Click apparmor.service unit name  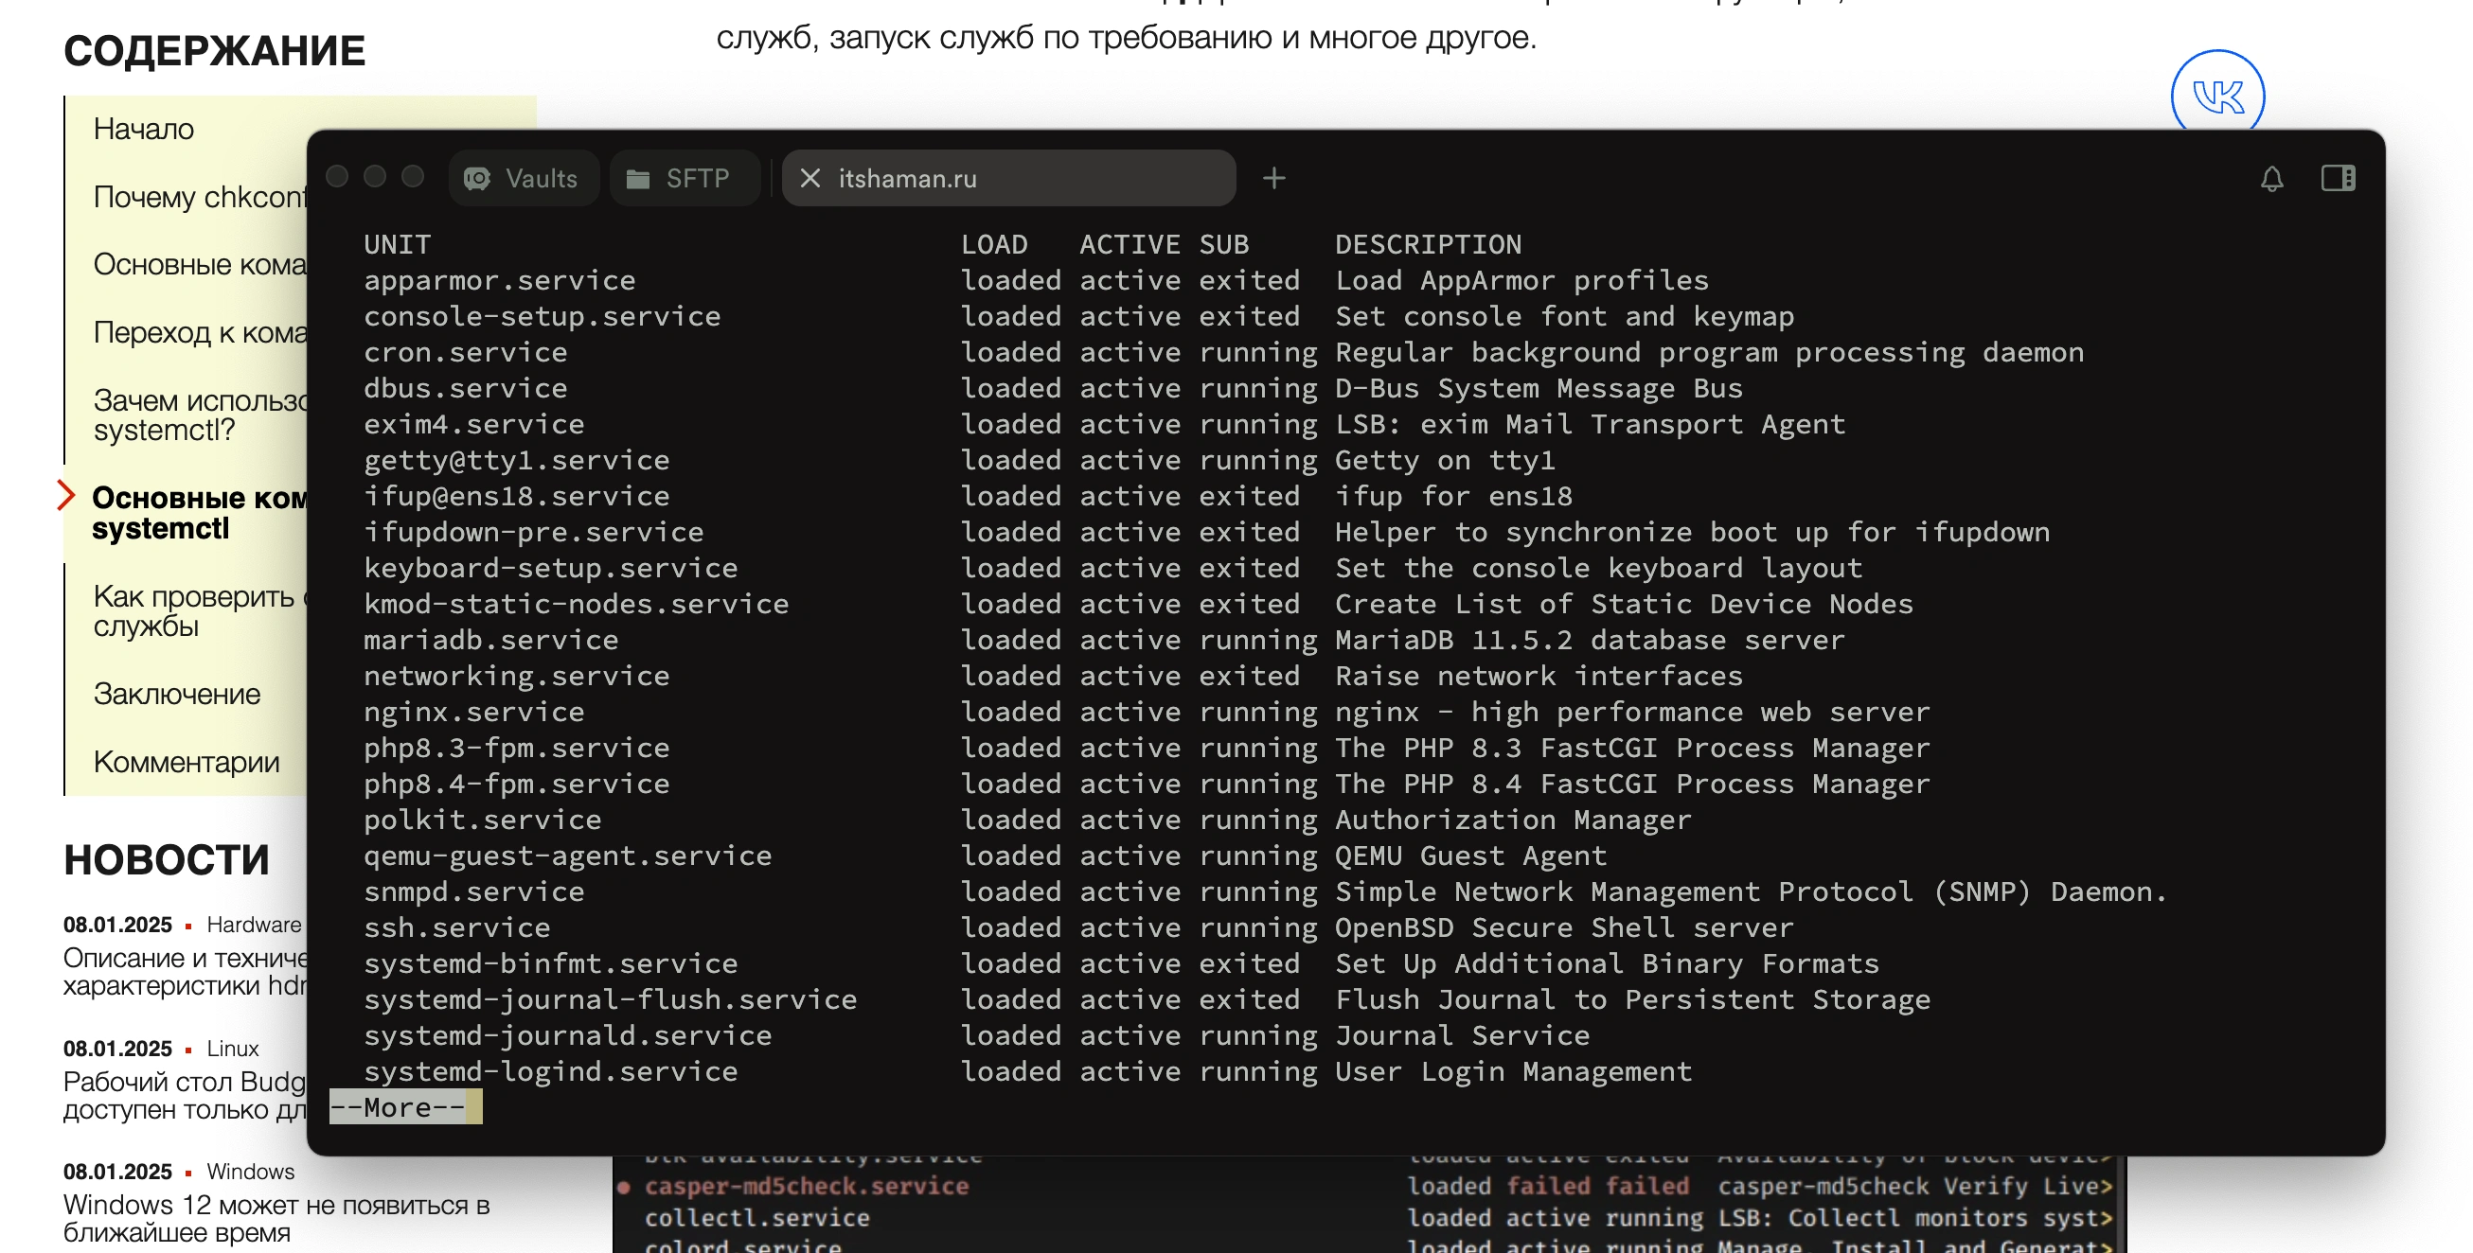point(499,280)
